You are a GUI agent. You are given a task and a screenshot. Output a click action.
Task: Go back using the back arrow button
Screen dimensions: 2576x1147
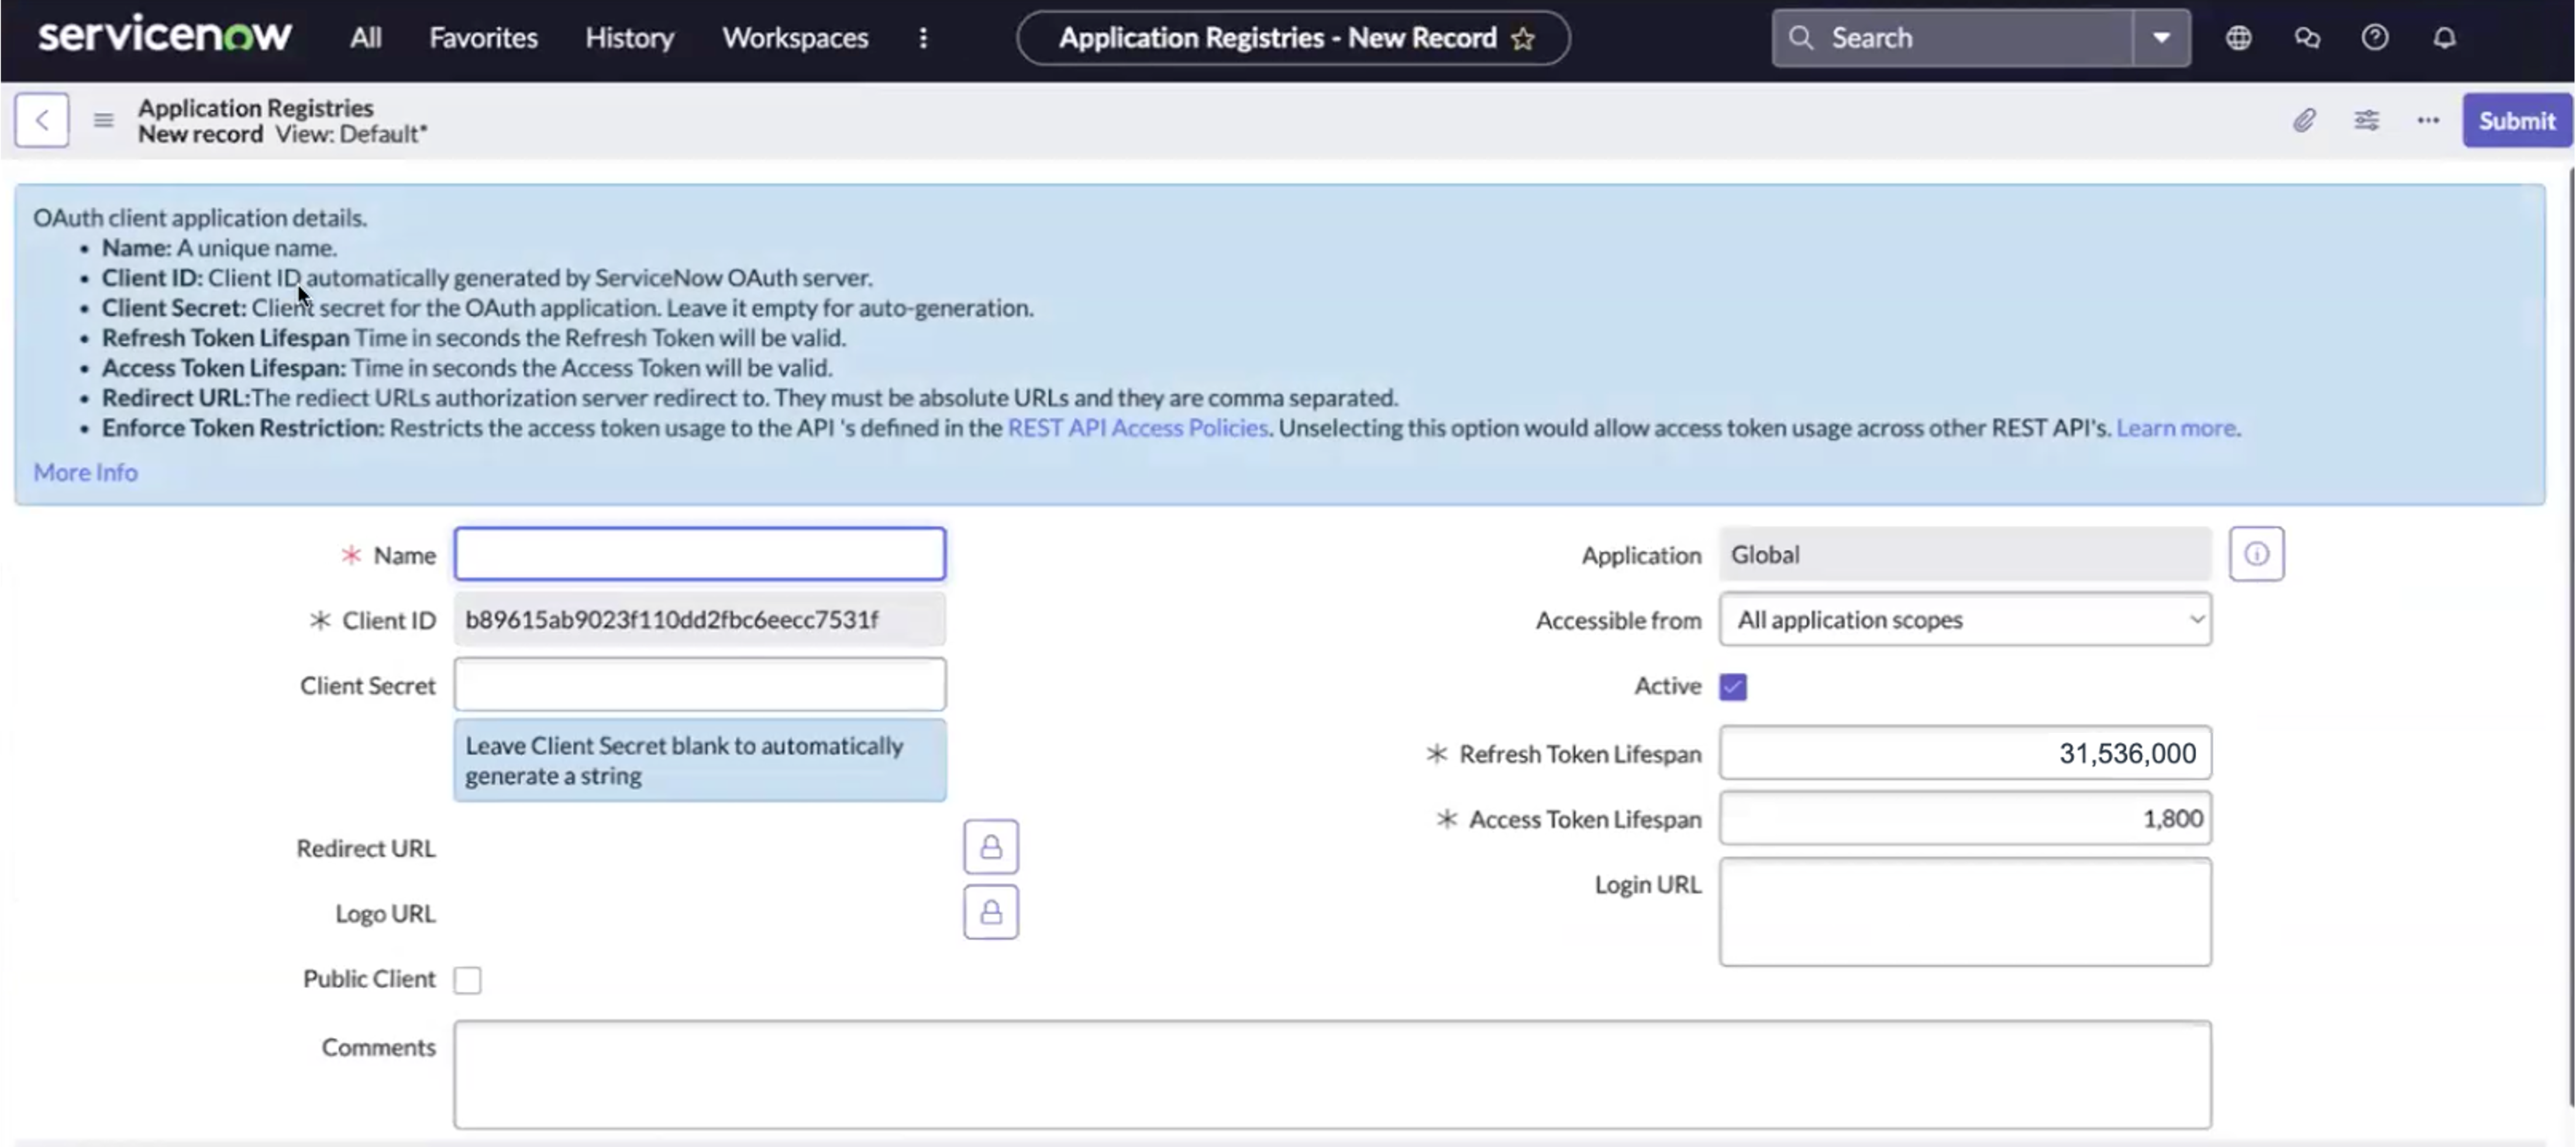(42, 120)
